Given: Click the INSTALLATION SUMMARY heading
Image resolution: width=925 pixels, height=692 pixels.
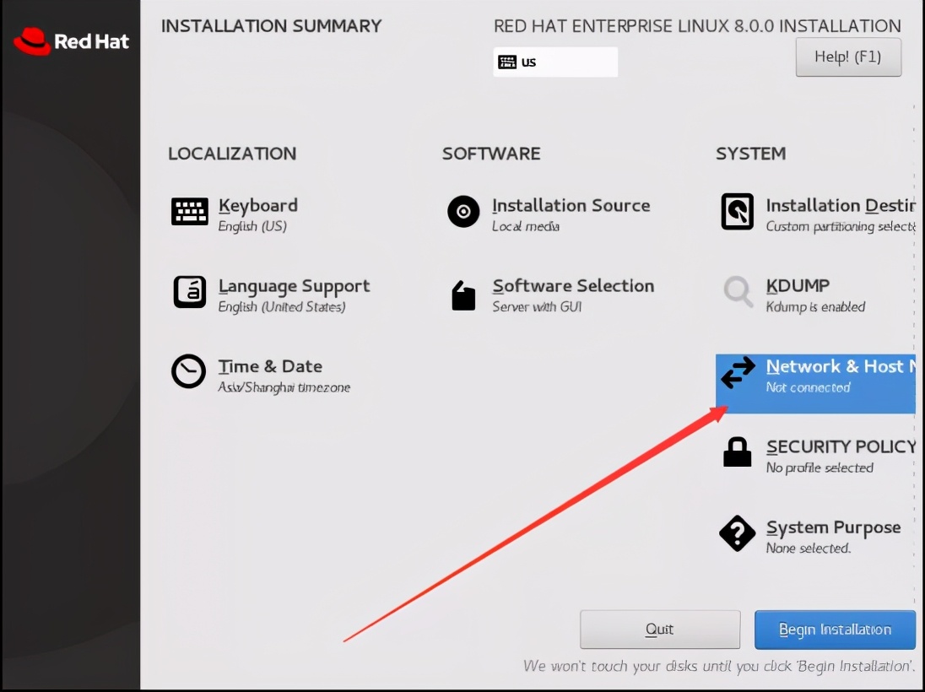Looking at the screenshot, I should [x=272, y=26].
